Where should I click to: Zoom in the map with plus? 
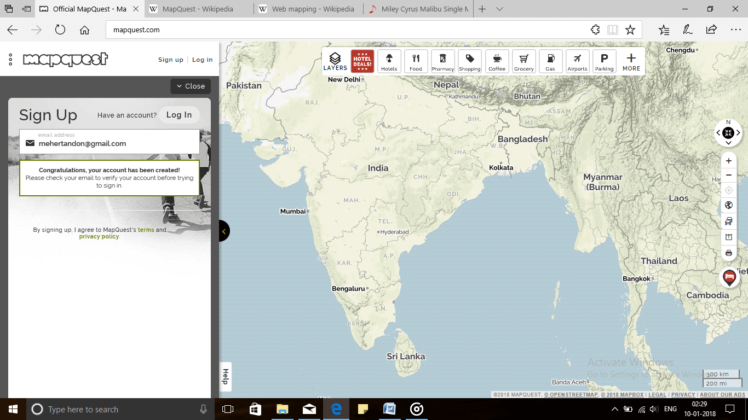pos(728,161)
